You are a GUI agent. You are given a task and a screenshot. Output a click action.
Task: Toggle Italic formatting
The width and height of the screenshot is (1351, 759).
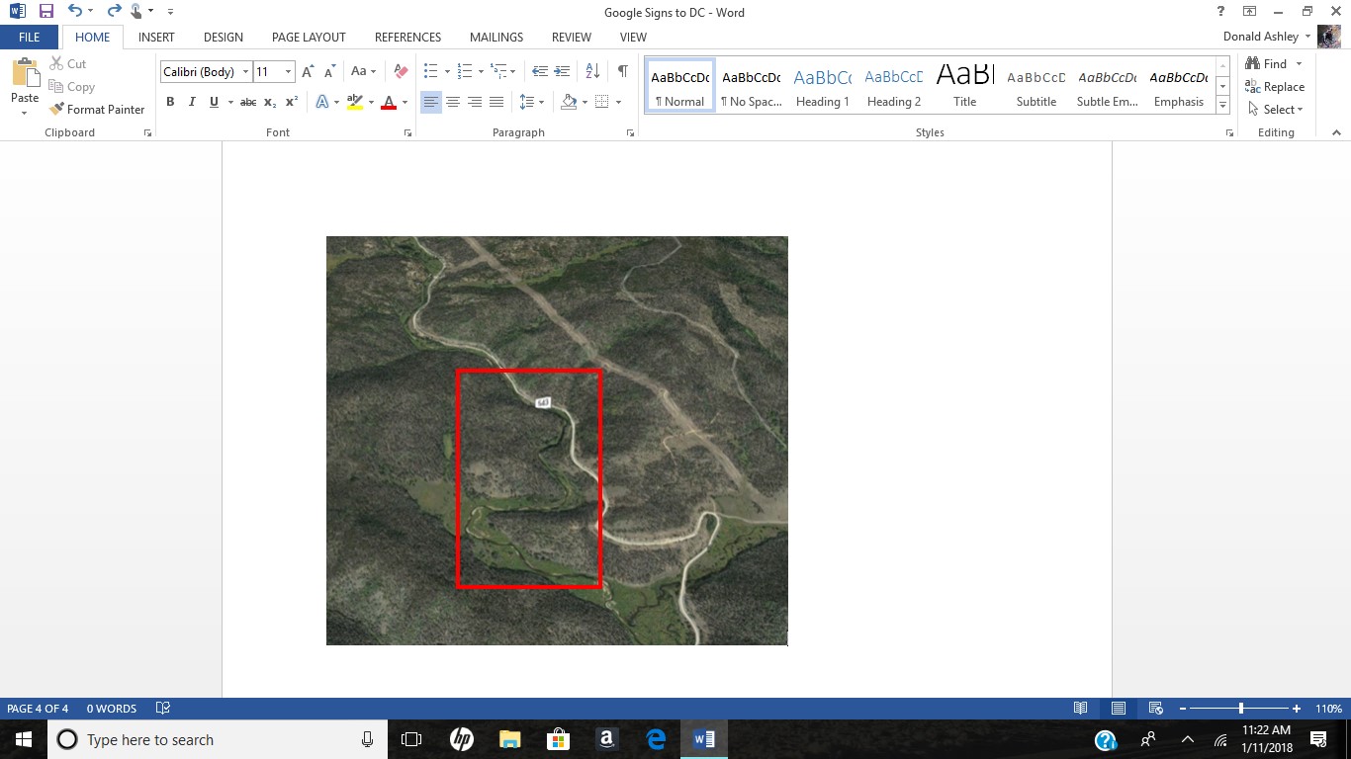[192, 102]
